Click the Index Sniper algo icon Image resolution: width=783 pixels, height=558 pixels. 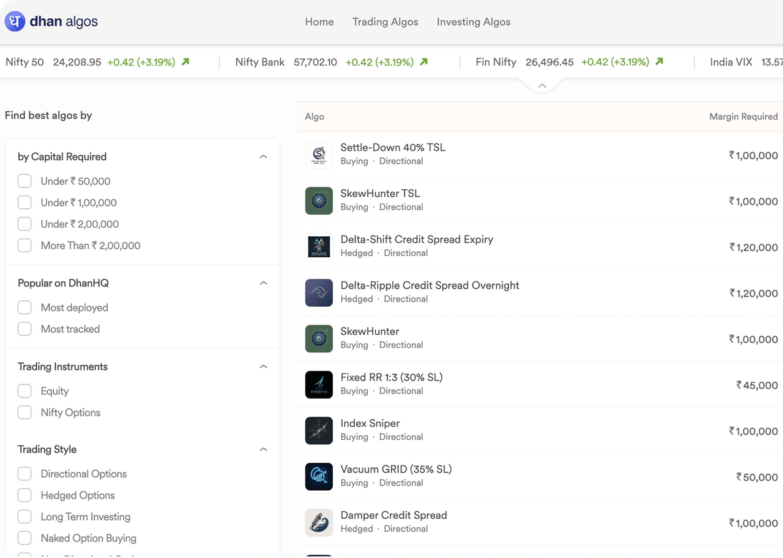tap(319, 431)
